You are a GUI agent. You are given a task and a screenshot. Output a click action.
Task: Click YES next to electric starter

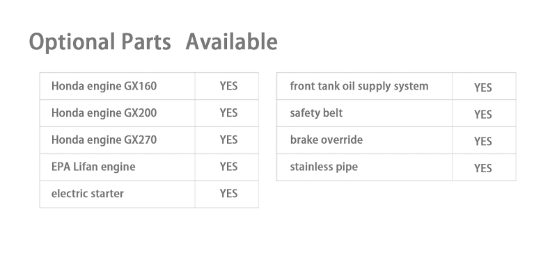tap(228, 194)
